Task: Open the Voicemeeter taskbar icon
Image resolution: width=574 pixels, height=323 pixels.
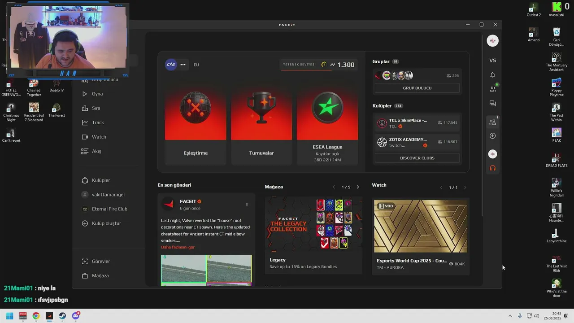Action: tap(23, 316)
